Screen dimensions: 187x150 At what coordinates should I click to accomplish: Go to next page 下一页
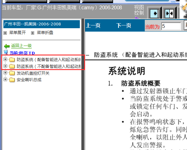(x=124, y=26)
